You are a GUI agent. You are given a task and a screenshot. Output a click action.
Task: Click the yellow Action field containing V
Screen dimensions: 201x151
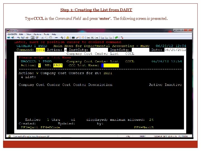(39, 65)
